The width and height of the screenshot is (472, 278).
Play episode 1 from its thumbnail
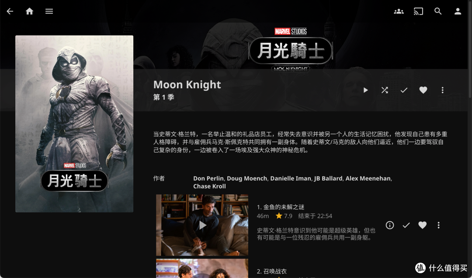[x=202, y=225]
